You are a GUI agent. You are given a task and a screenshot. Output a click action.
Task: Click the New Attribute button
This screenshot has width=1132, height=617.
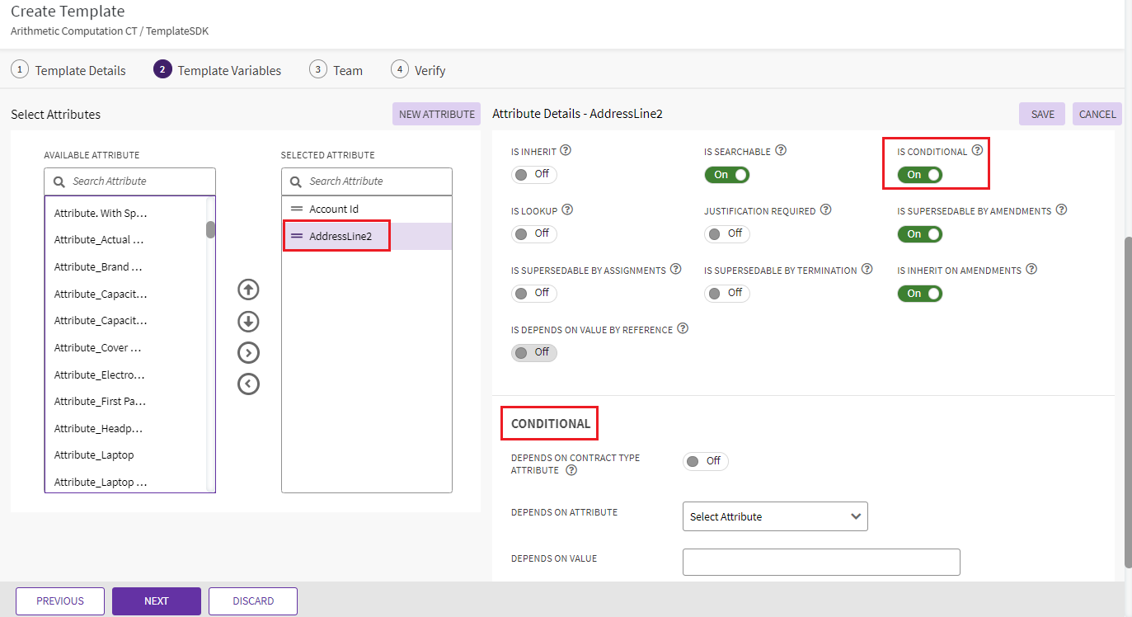[x=436, y=115]
